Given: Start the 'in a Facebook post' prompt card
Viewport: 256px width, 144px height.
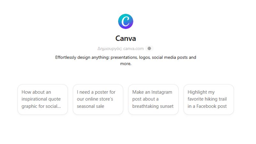Looking at the screenshot, I should point(209,100).
